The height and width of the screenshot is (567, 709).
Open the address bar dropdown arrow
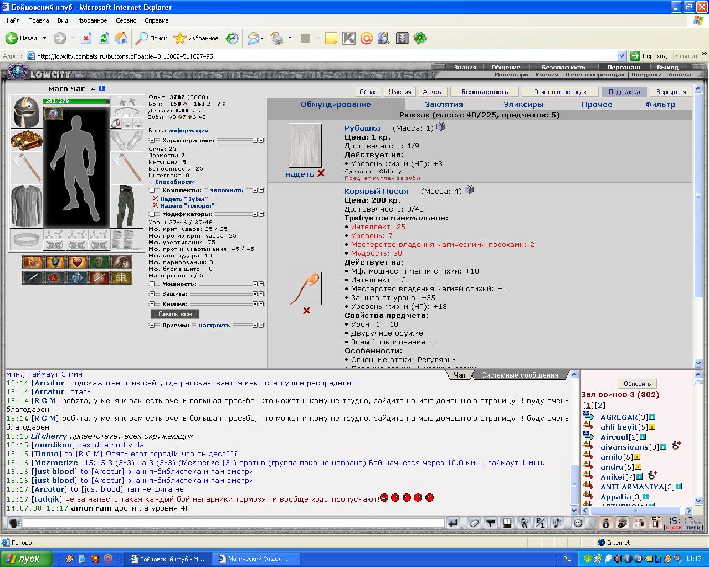pyautogui.click(x=621, y=56)
